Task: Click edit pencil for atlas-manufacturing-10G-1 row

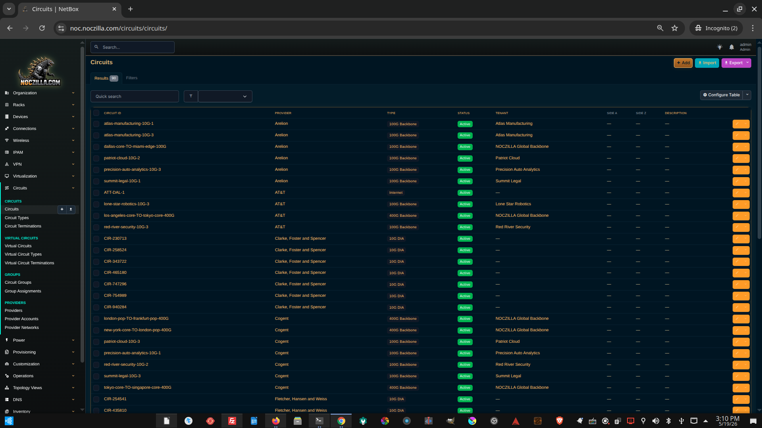Action: tap(737, 124)
